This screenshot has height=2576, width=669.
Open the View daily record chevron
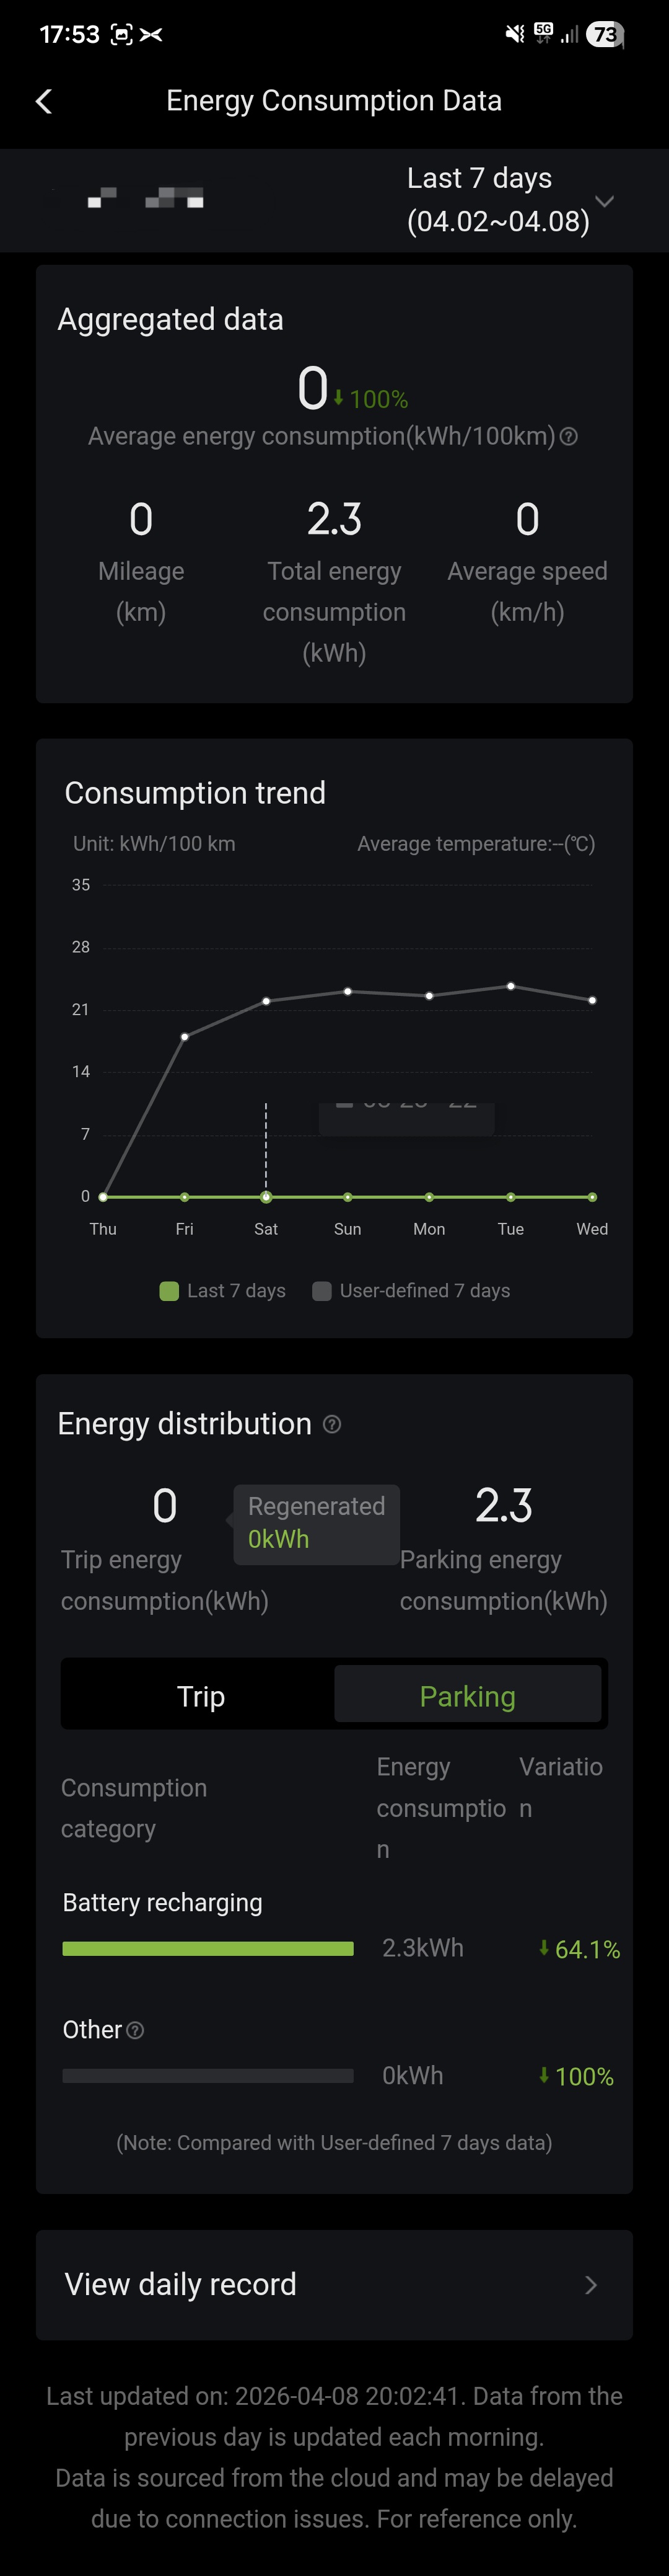pos(591,2285)
